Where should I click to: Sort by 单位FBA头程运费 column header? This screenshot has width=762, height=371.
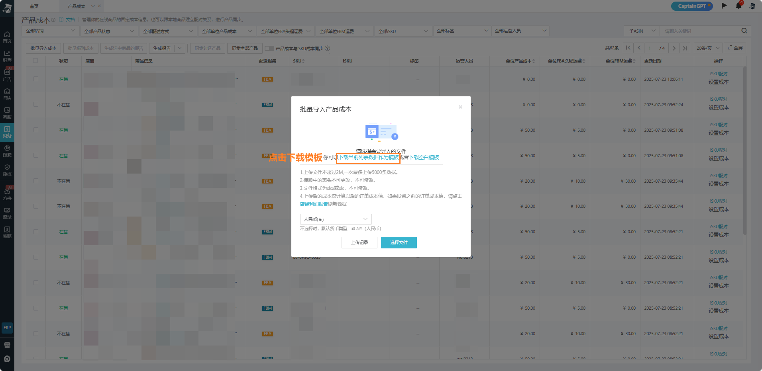click(566, 61)
